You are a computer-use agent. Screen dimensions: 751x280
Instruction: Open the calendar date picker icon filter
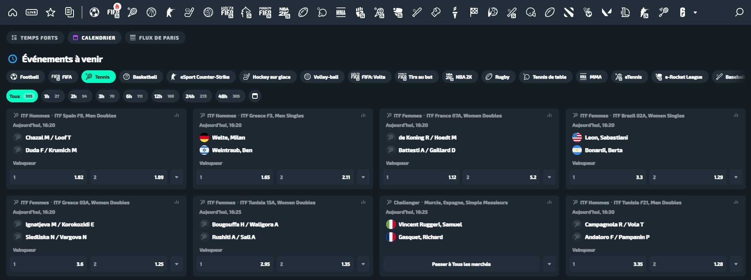[x=255, y=96]
